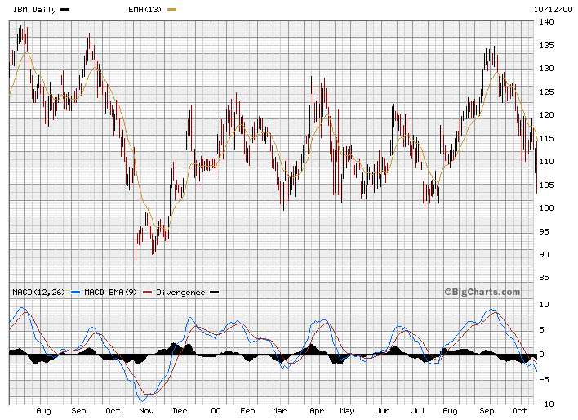Click the black IBM Daily legend swatch
The height and width of the screenshot is (420, 578).
click(x=65, y=9)
